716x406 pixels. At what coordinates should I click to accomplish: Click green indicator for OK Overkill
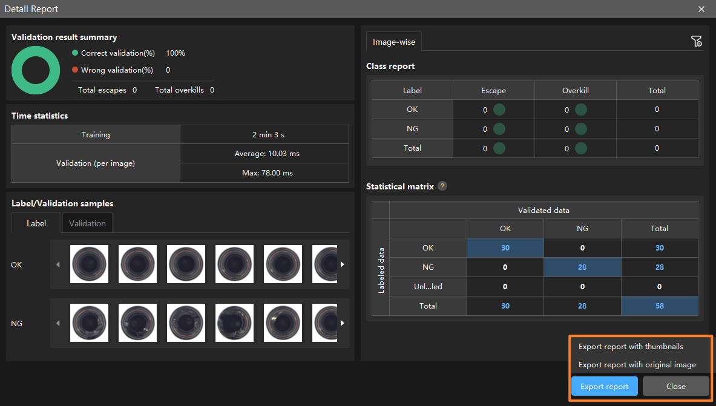[x=581, y=110]
